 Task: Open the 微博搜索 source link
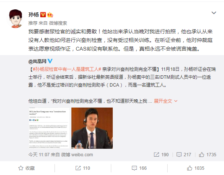(58, 23)
